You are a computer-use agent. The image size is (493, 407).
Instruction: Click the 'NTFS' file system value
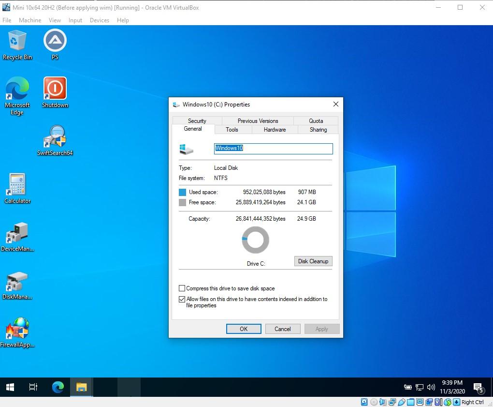pyautogui.click(x=221, y=178)
